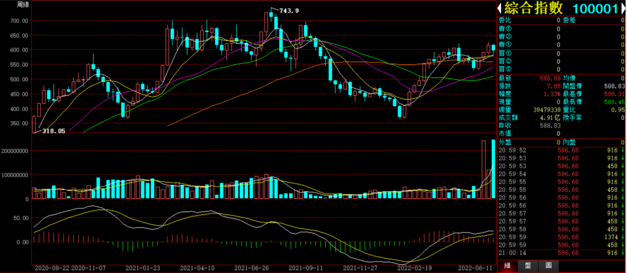Go to next security with right arrow

pyautogui.click(x=623, y=8)
